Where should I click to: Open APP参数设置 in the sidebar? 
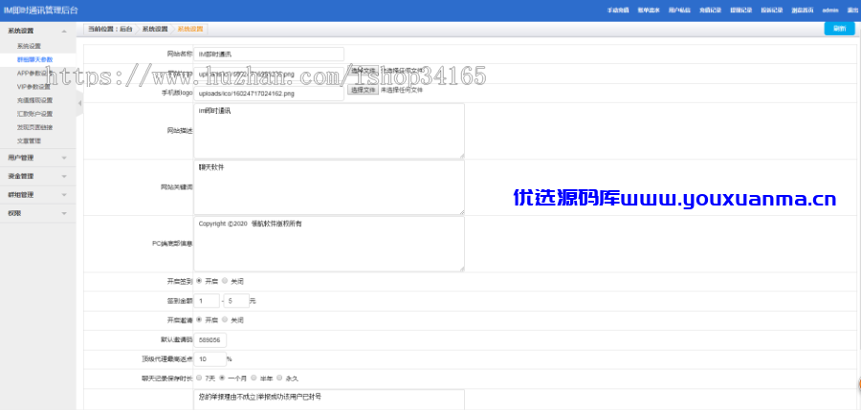click(34, 73)
